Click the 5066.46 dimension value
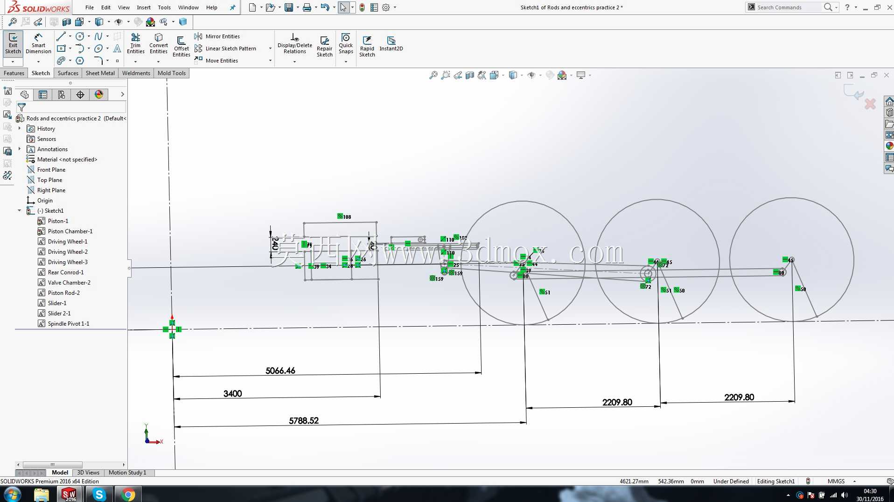The image size is (894, 502). tap(280, 371)
